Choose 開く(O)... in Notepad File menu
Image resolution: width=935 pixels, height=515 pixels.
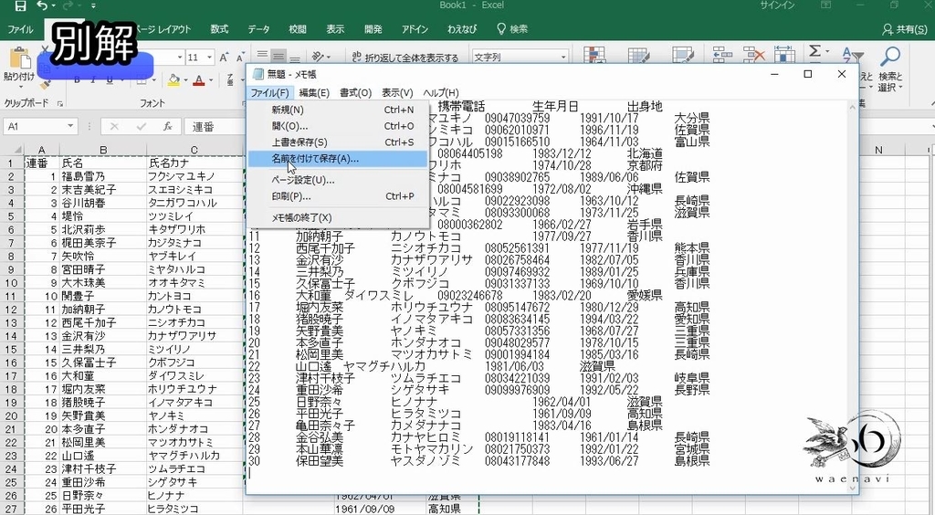tap(338, 126)
